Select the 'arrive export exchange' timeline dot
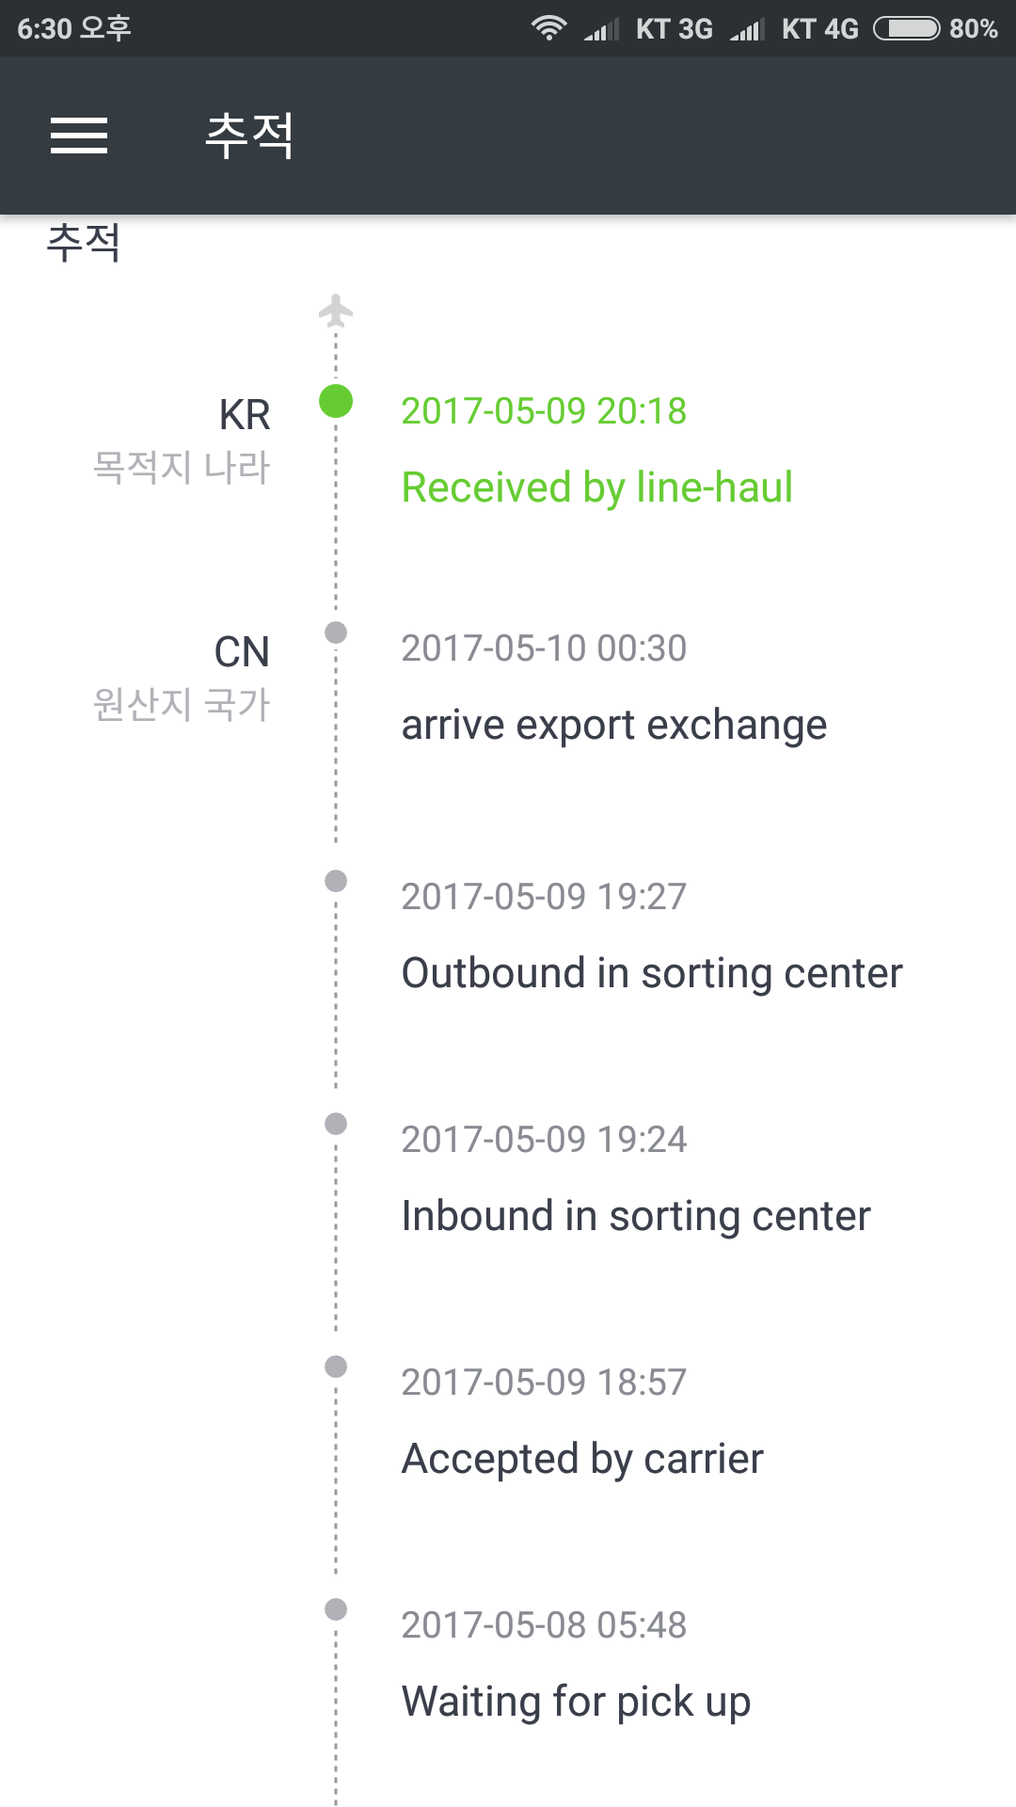Screen dimensions: 1016x1807 pyautogui.click(x=336, y=632)
